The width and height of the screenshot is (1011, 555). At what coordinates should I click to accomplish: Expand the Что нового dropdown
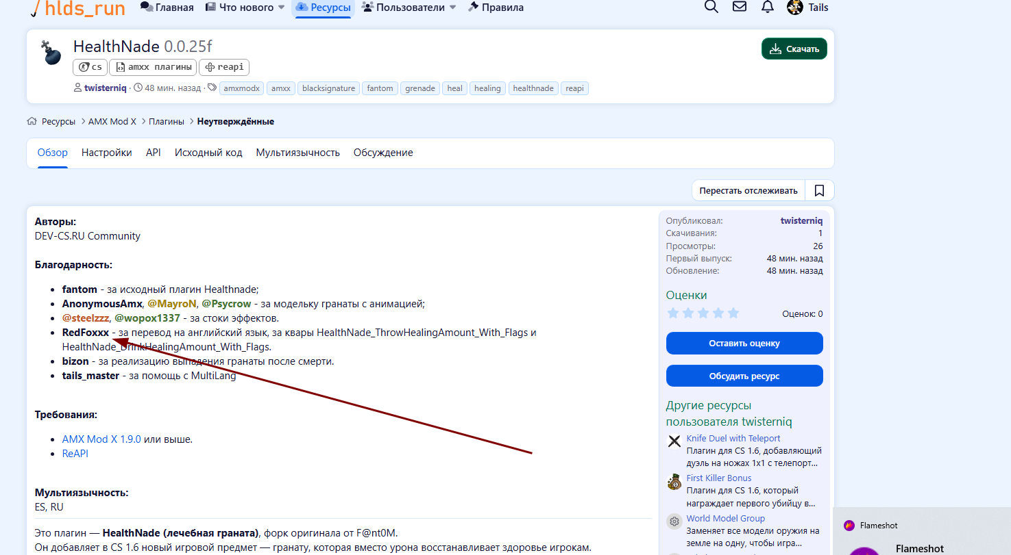[281, 8]
